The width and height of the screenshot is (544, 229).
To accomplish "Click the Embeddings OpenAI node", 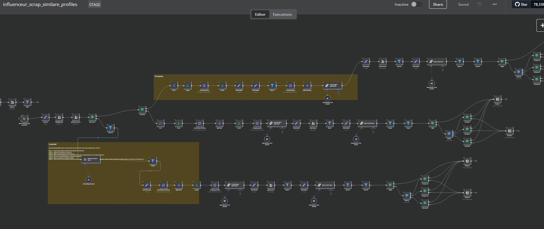I will [x=89, y=180].
